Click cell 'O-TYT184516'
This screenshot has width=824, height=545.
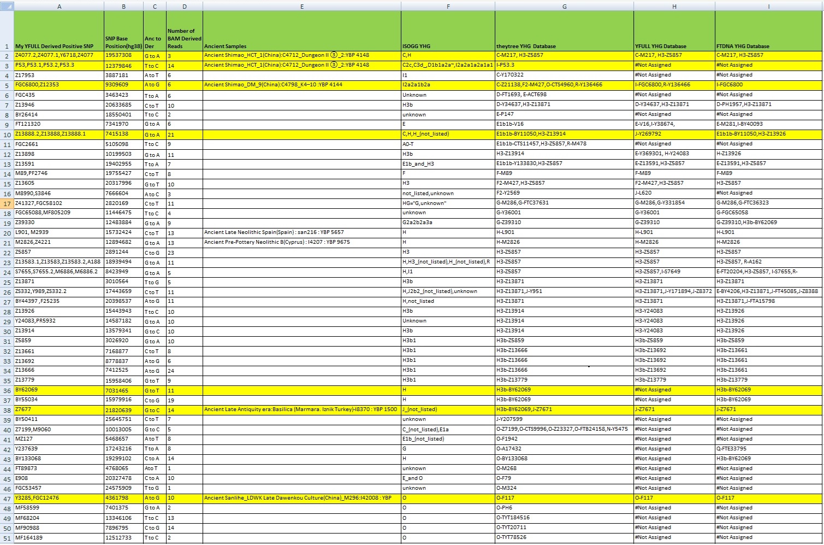(x=564, y=518)
